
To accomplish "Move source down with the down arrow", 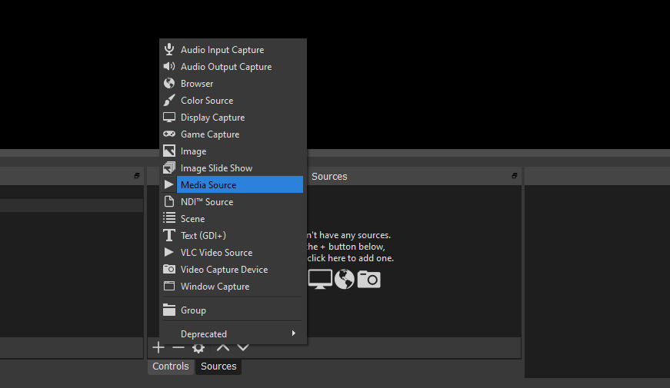I will click(x=243, y=347).
